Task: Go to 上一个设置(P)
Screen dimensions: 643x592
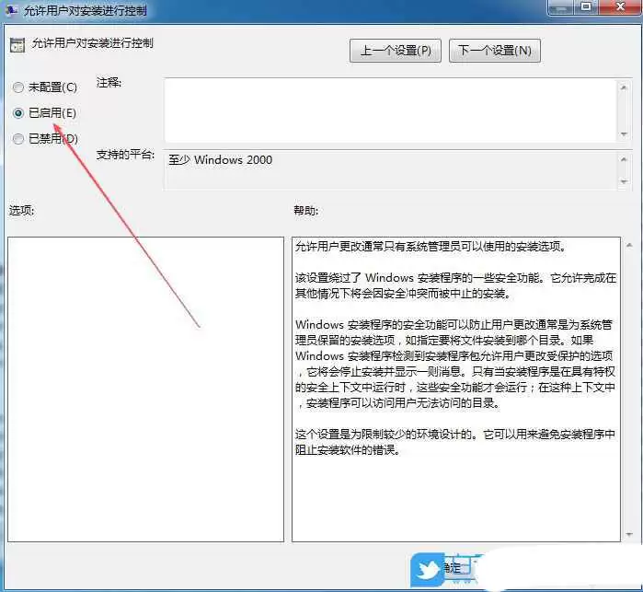Action: point(396,51)
